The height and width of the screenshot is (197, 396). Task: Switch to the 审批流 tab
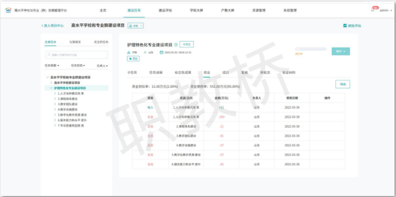(265, 72)
